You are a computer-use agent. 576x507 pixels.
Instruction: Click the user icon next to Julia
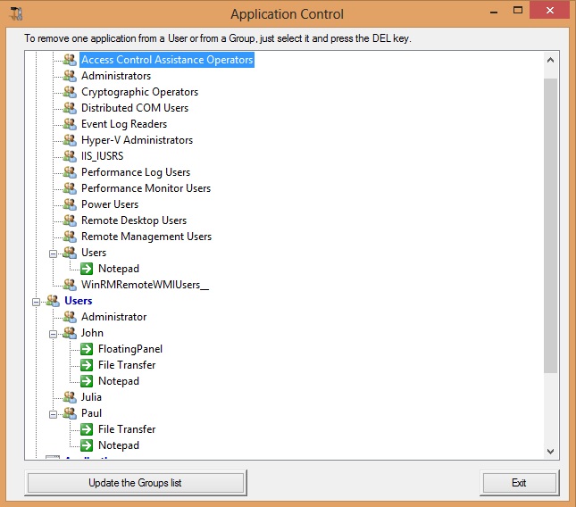(70, 397)
